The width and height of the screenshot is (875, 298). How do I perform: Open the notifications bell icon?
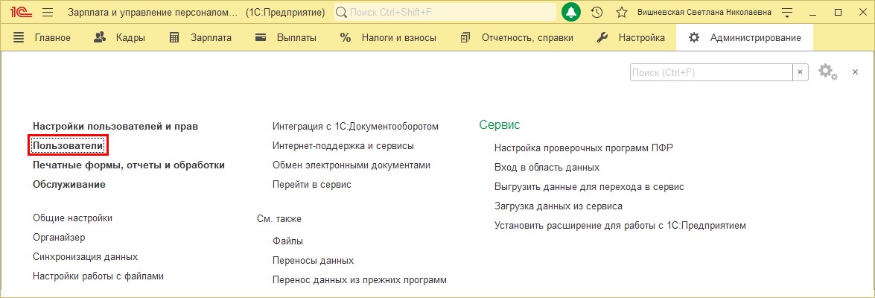pos(571,12)
